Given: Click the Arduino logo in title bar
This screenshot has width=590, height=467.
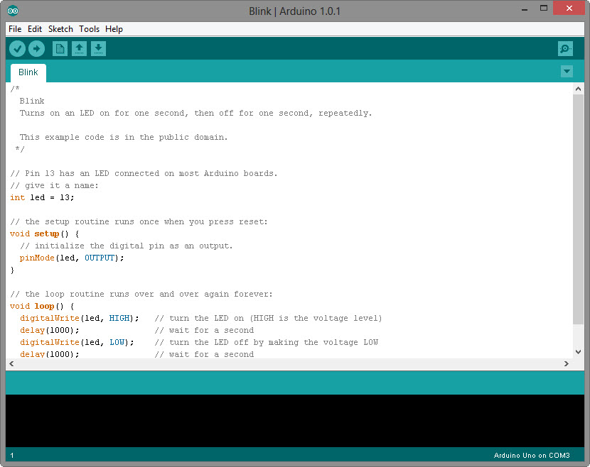Looking at the screenshot, I should pyautogui.click(x=13, y=11).
